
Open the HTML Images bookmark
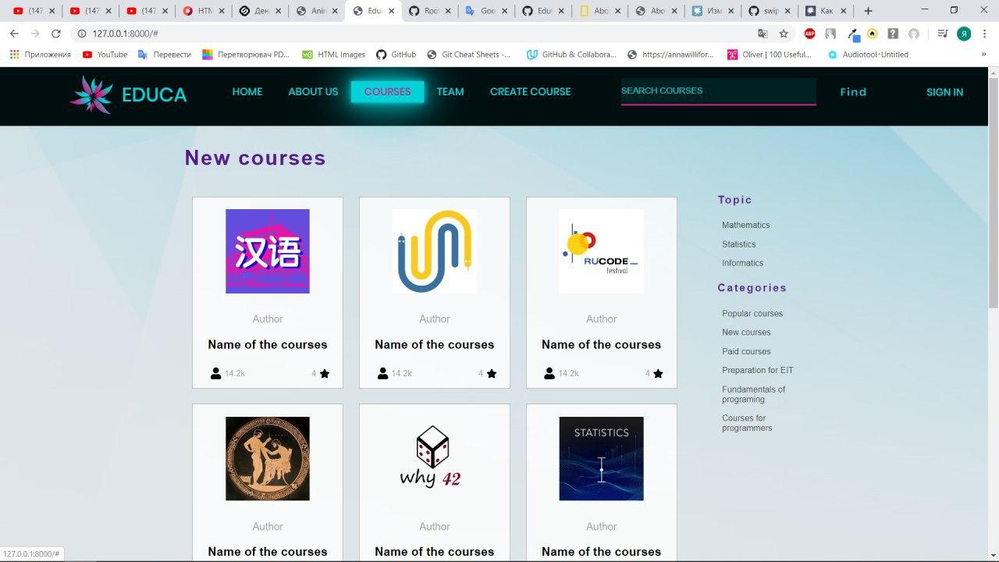[x=334, y=55]
